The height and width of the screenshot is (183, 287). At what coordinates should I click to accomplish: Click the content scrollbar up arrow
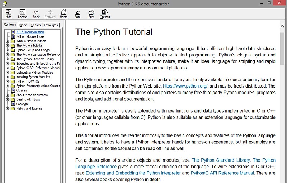(282, 26)
